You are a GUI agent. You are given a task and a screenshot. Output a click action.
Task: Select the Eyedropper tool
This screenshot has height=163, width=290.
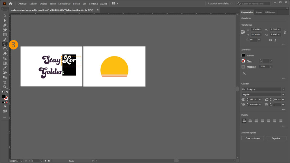coord(5,68)
